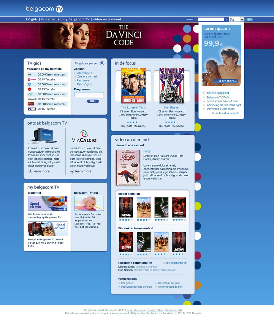Click the Kanaal channel logo
Screen dimensions: 274x318
[32, 99]
